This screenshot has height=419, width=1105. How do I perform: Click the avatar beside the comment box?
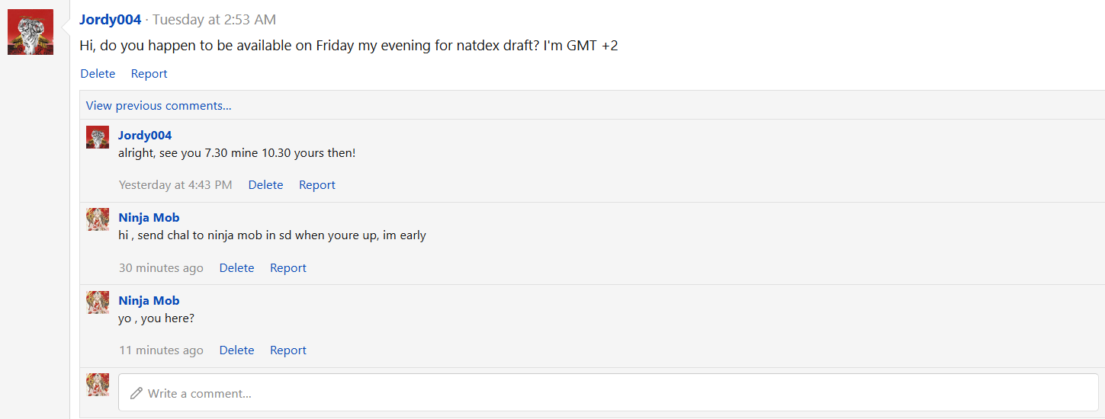tap(98, 385)
